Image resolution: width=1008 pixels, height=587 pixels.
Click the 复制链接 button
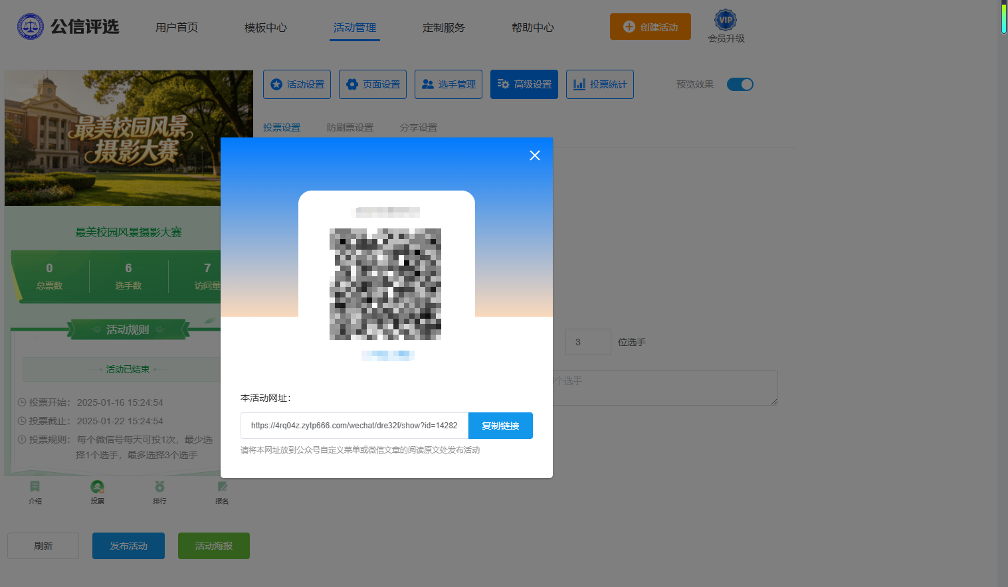(x=500, y=426)
